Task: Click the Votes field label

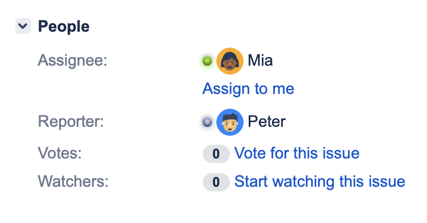Action: (60, 153)
